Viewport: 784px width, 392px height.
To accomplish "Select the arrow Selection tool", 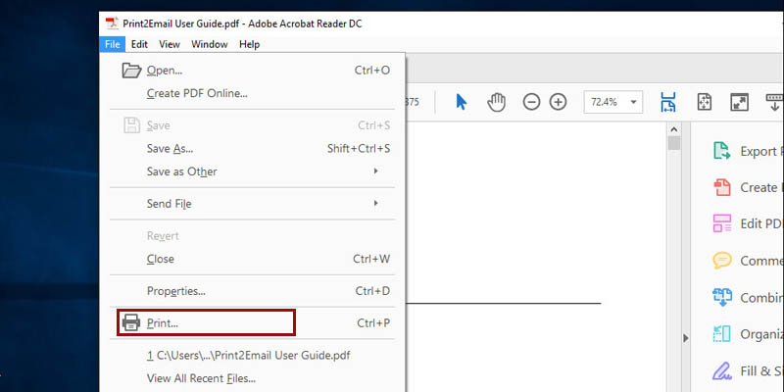I will pos(463,102).
